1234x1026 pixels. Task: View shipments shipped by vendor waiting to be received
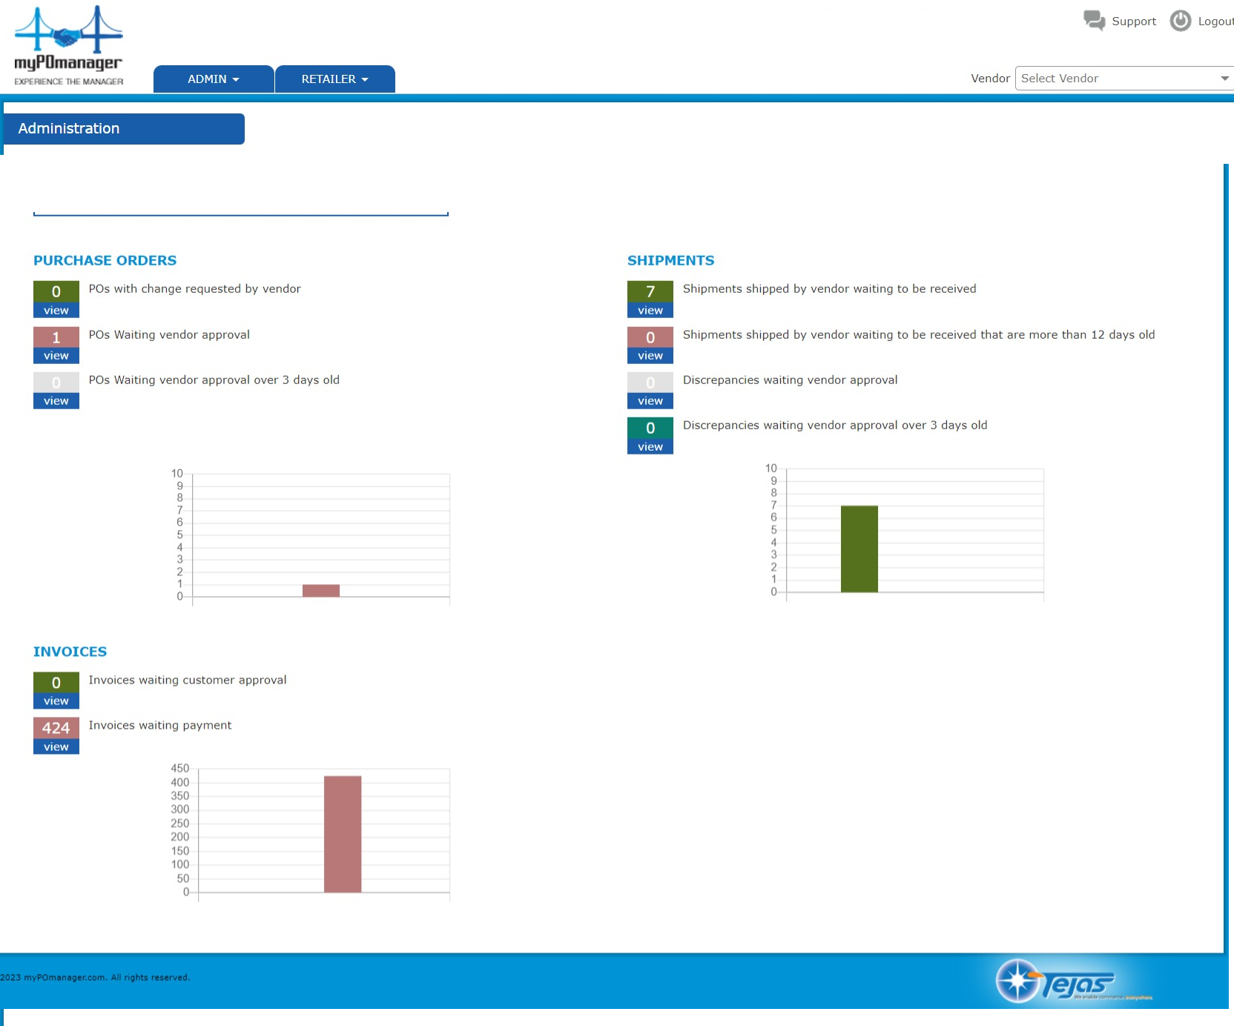[x=650, y=310]
